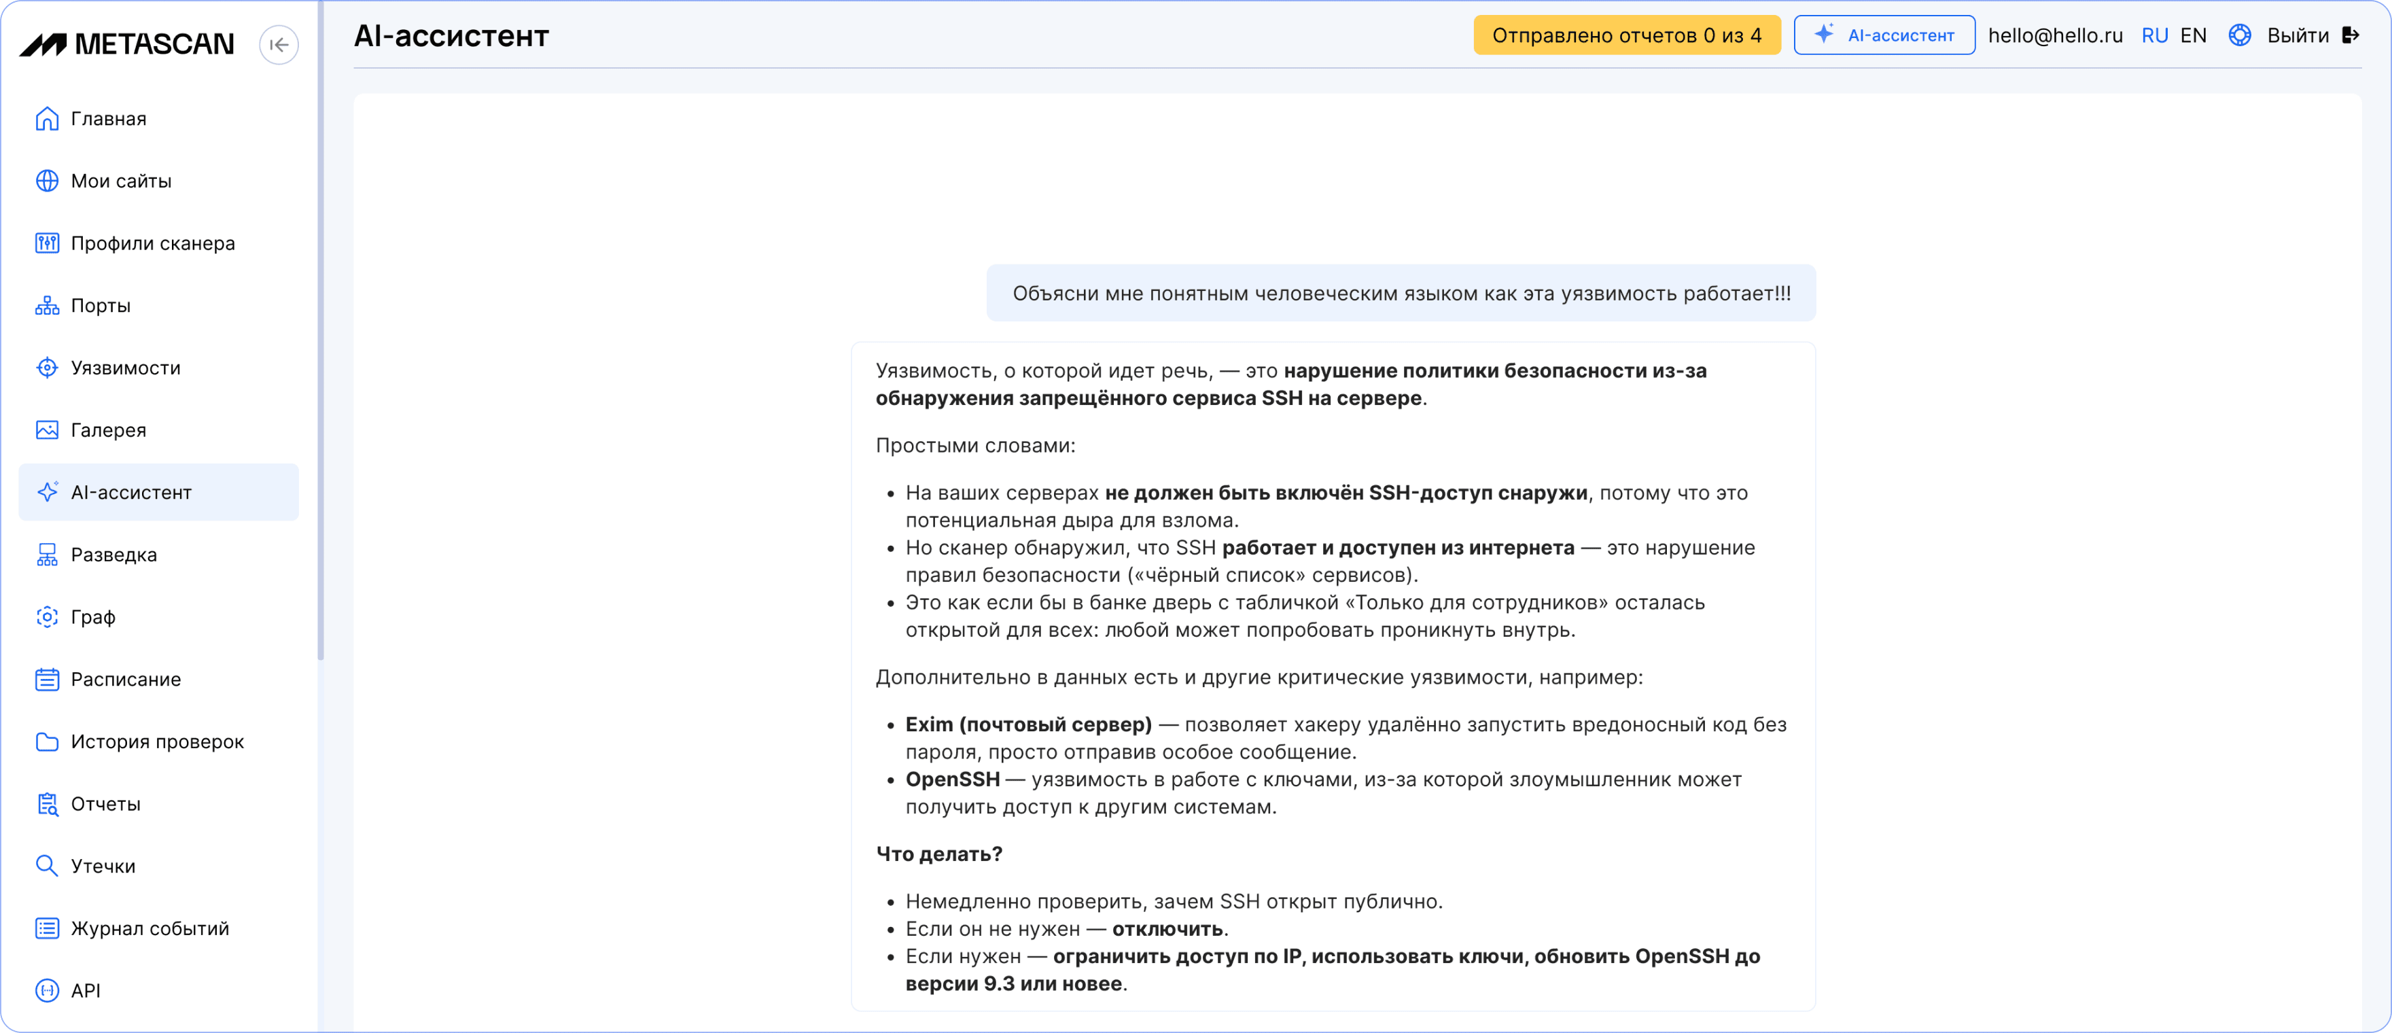Open the Галерея section

(159, 430)
